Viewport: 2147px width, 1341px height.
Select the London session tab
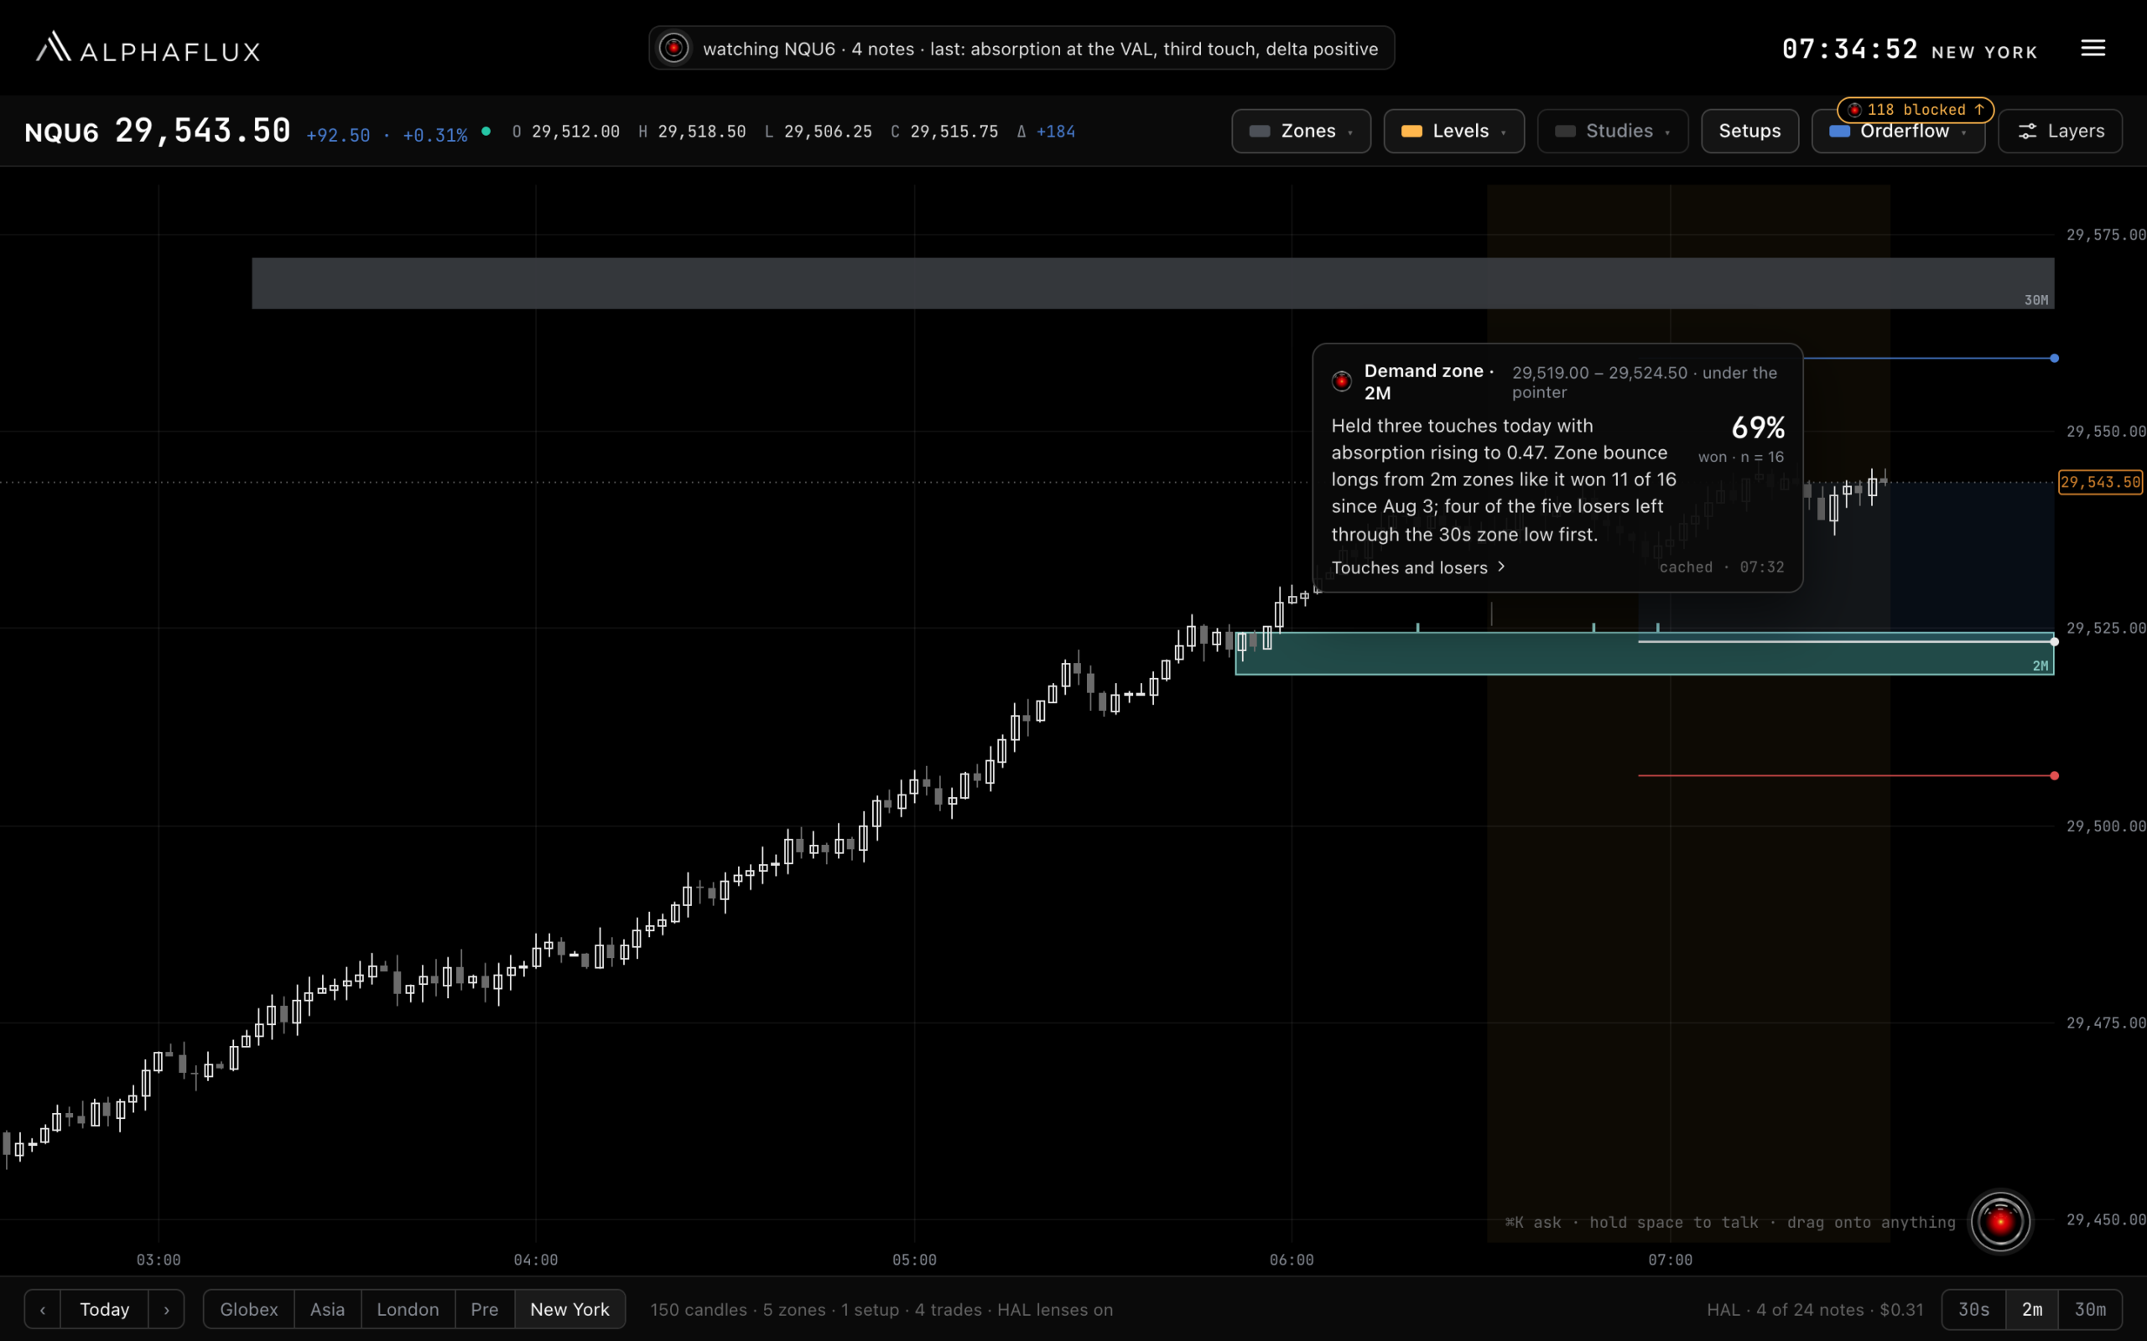(x=408, y=1309)
